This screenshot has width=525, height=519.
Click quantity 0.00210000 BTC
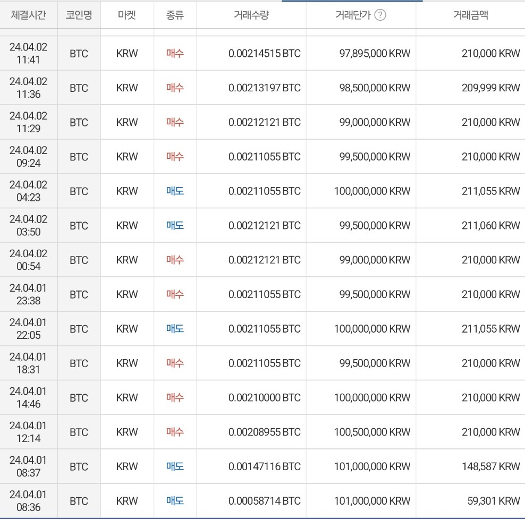point(265,398)
